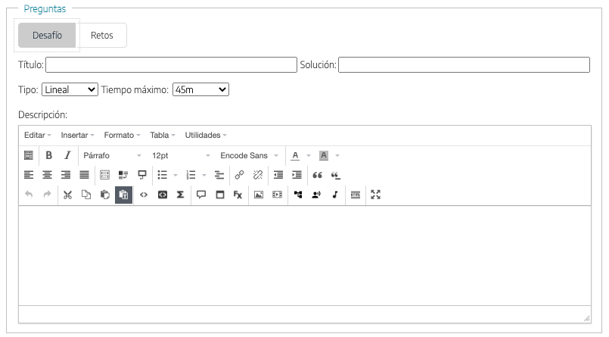This screenshot has width=609, height=337.
Task: Toggle italic formatting in the editor
Action: [67, 155]
